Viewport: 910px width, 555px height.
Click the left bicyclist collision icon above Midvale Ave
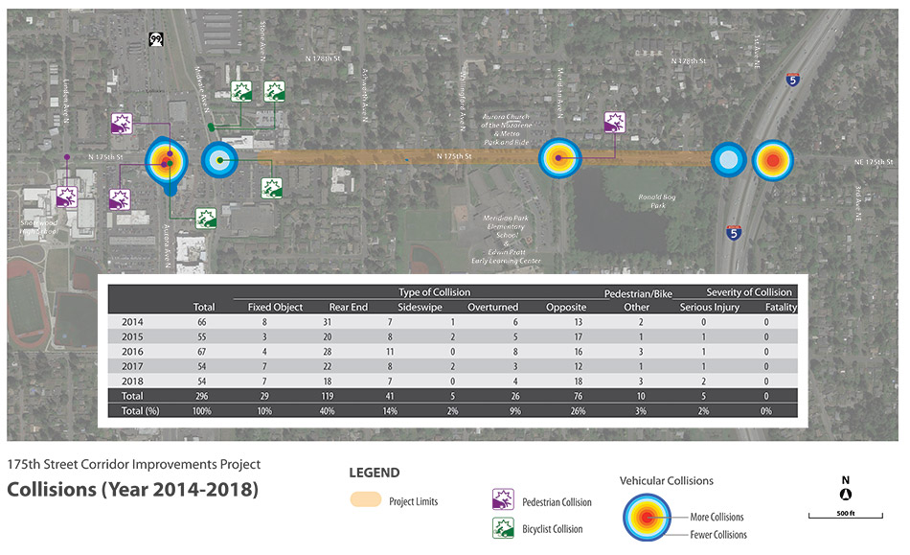point(241,92)
